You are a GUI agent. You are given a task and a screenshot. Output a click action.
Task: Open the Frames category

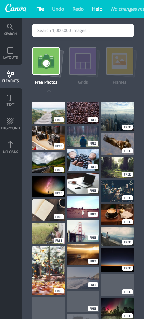tap(120, 61)
